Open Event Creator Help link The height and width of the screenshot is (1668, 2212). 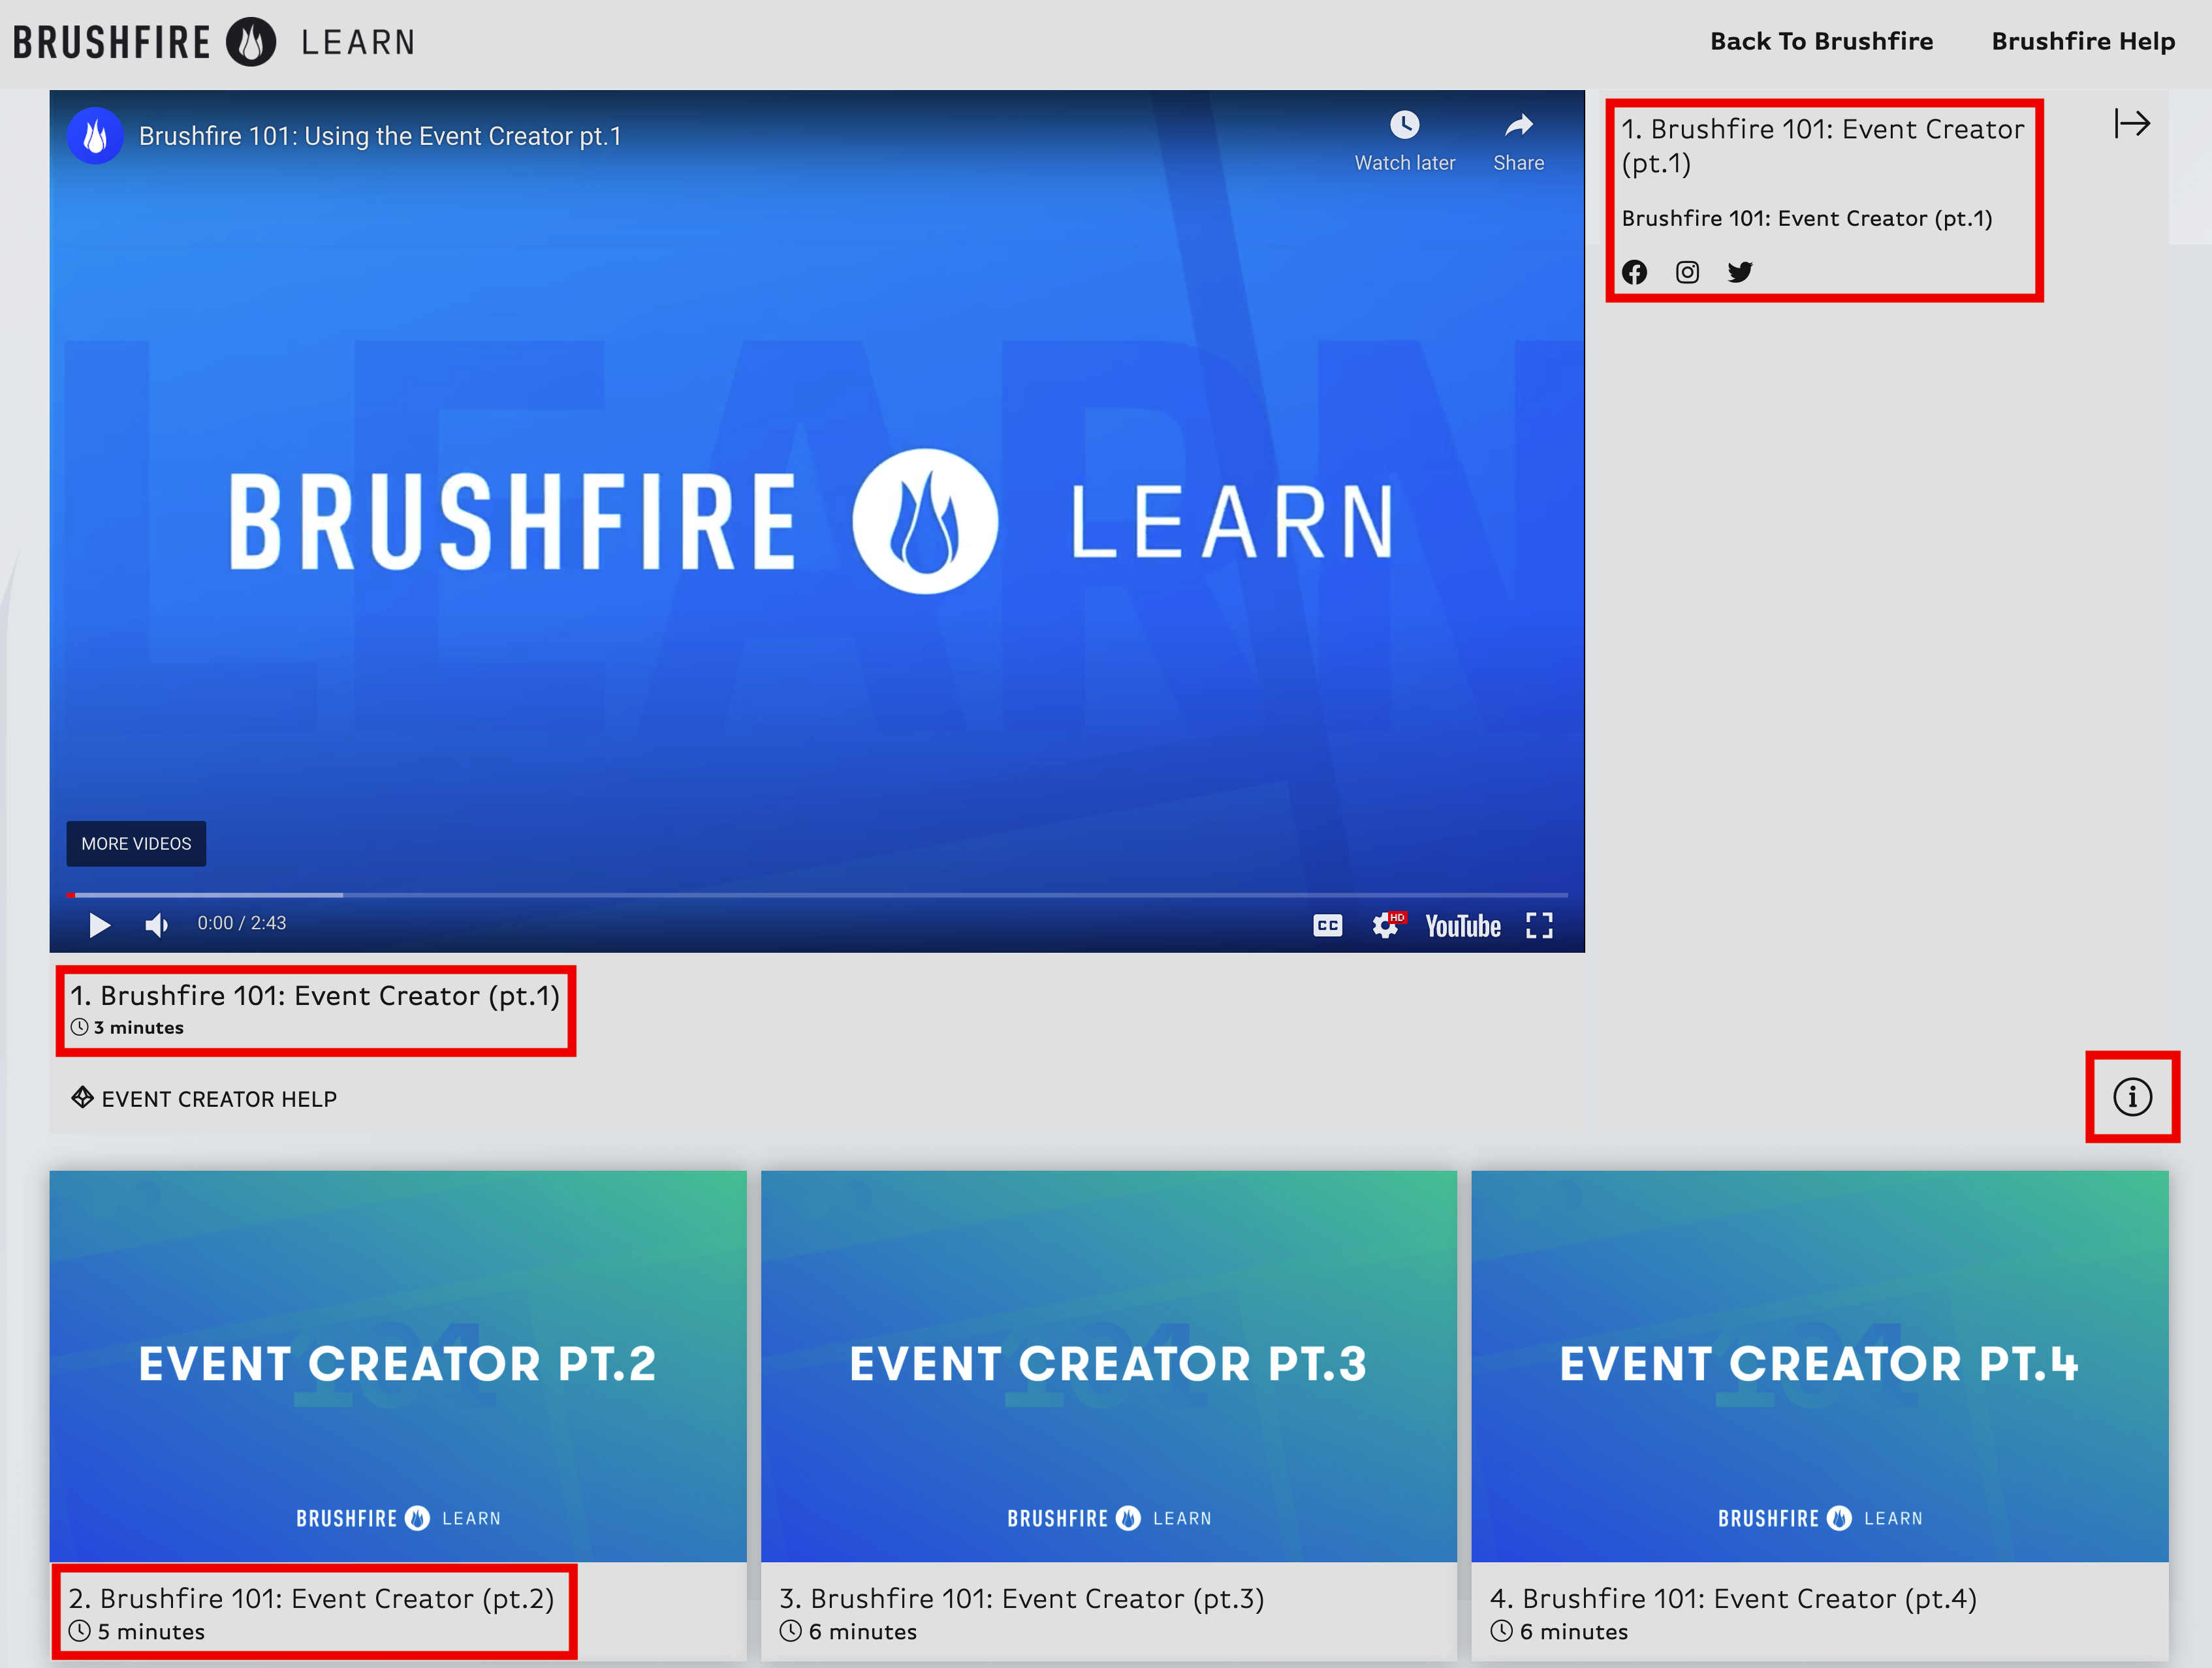(x=204, y=1098)
